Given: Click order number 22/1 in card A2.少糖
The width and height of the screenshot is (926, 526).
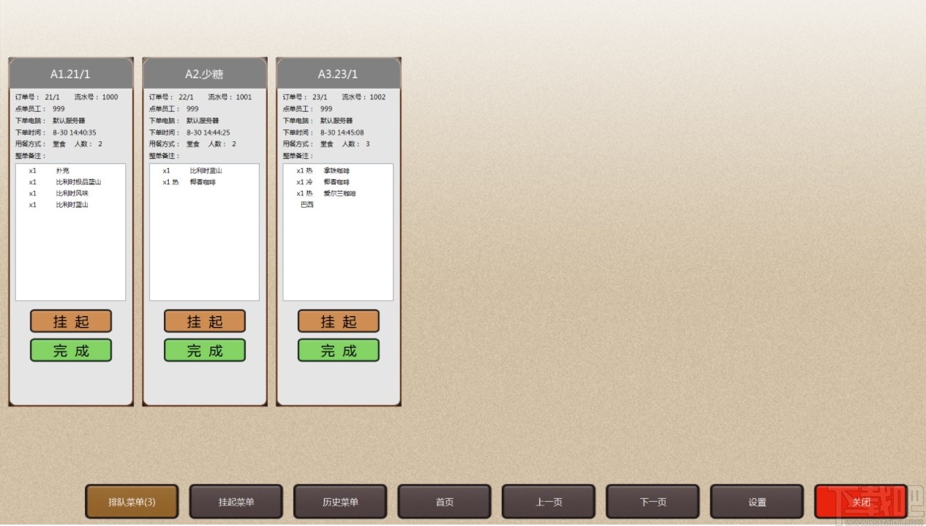Looking at the screenshot, I should point(186,97).
